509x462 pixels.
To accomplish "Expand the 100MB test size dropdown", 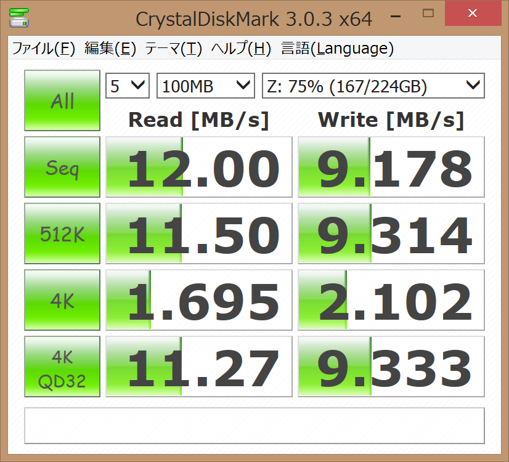I will (206, 86).
